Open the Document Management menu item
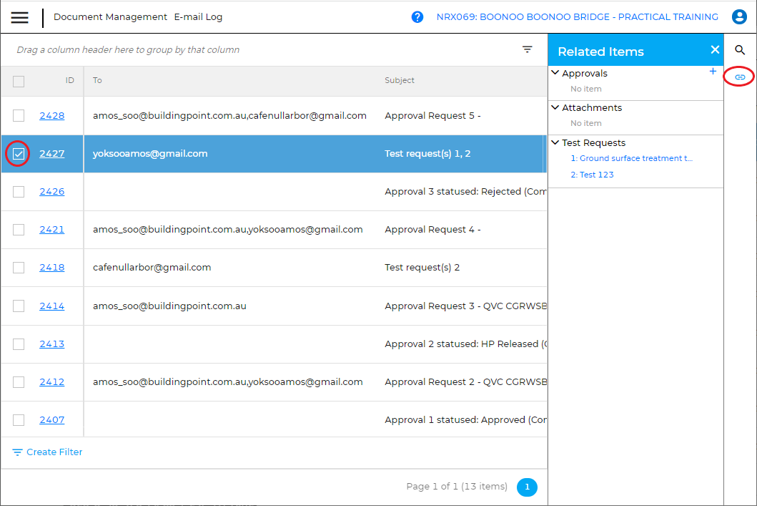Screen dimensions: 757x506 tap(110, 17)
